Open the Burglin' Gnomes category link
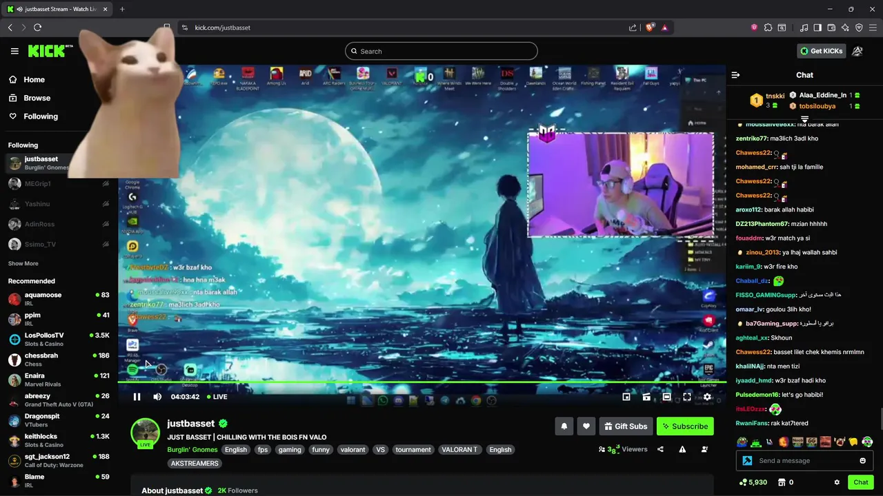 click(192, 450)
